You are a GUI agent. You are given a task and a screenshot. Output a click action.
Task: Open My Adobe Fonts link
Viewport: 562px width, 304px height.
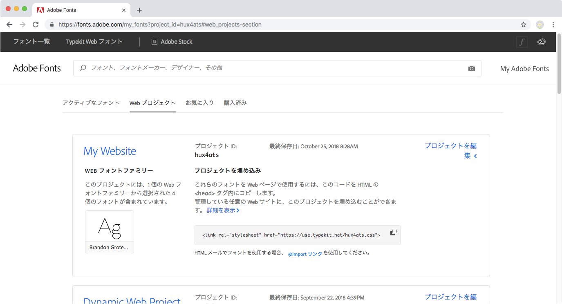524,69
